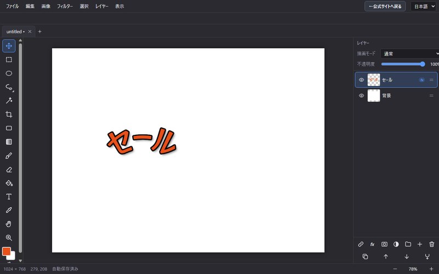Add a layer mask
Viewport: 439px width, 274px height.
(x=385, y=244)
